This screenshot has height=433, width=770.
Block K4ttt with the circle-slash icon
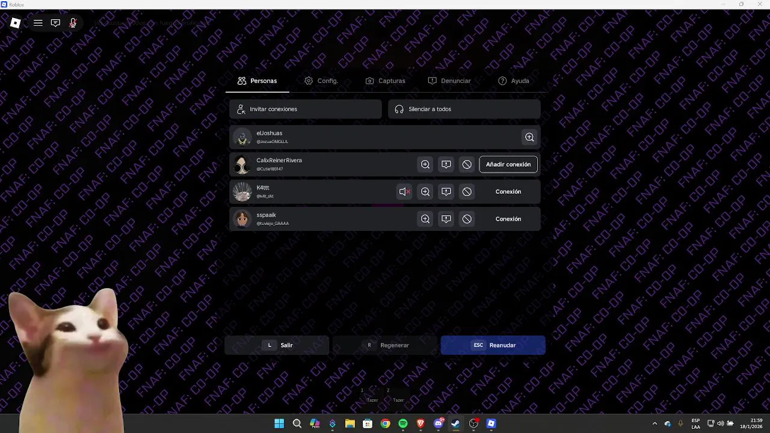tap(467, 192)
